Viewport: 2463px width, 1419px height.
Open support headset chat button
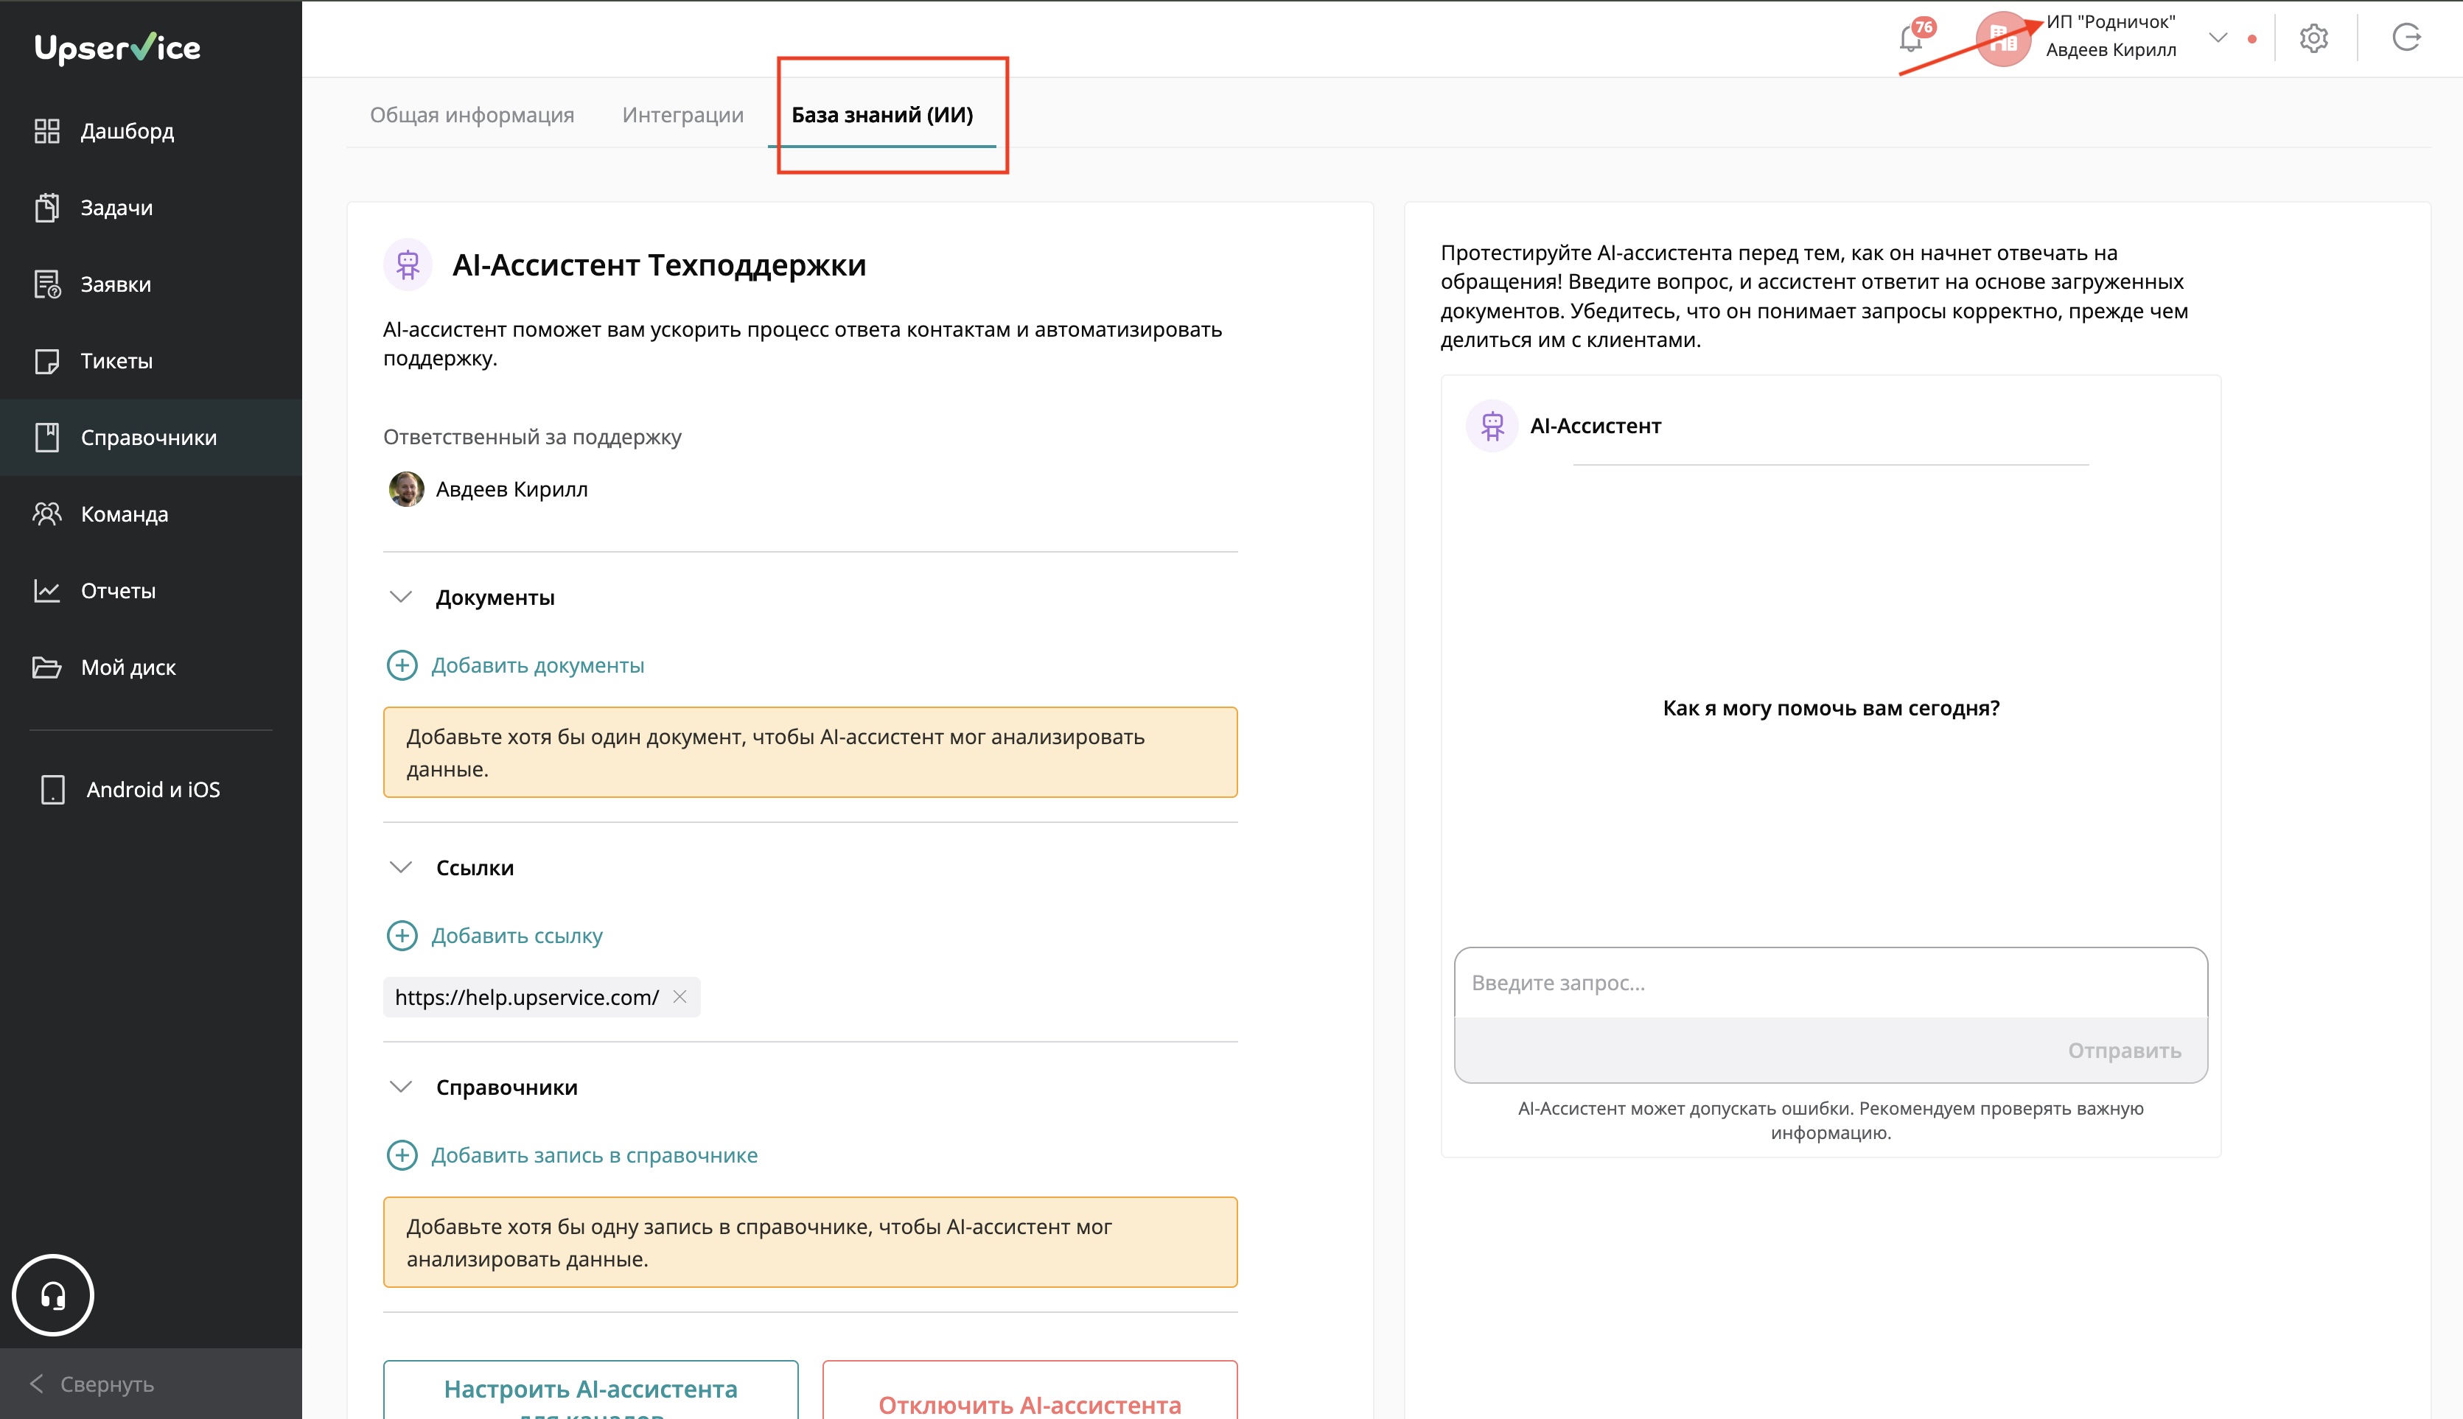point(52,1294)
